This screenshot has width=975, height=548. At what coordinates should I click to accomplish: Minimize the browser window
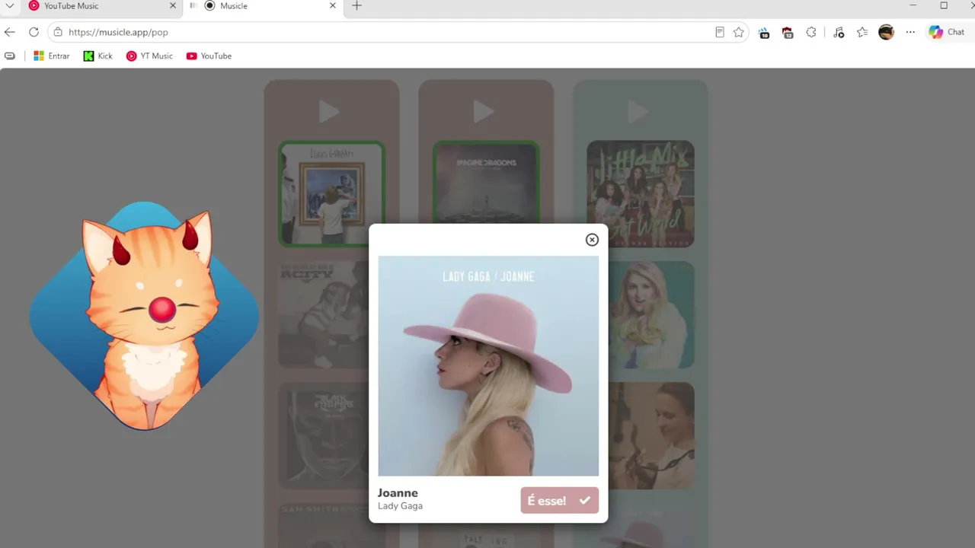coord(913,6)
